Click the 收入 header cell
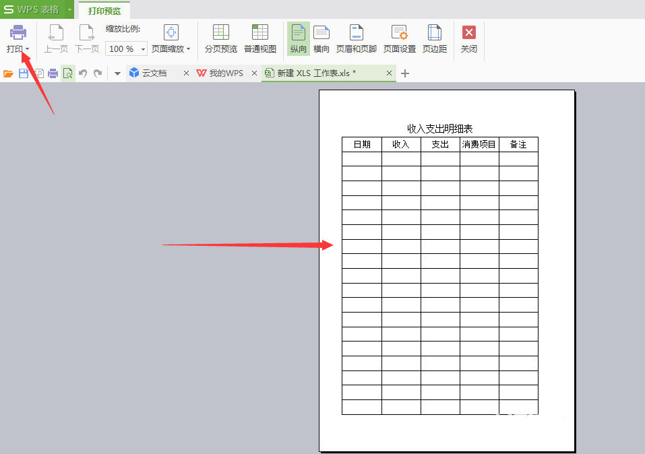The image size is (645, 454). tap(401, 144)
